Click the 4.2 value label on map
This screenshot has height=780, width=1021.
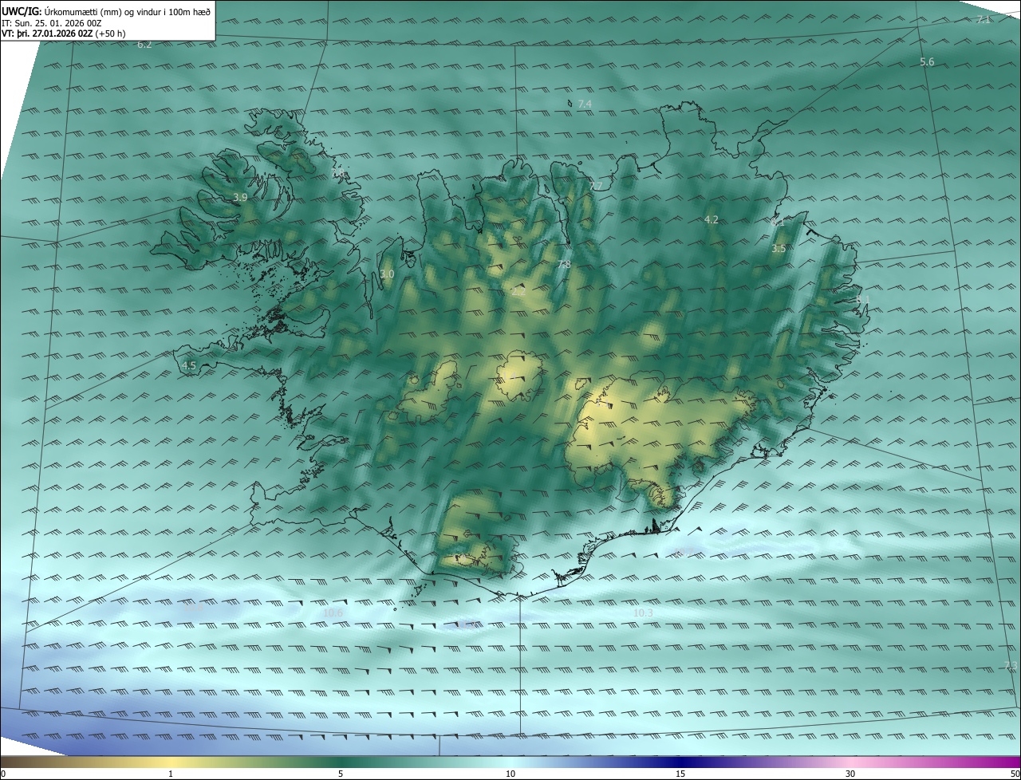tap(712, 219)
